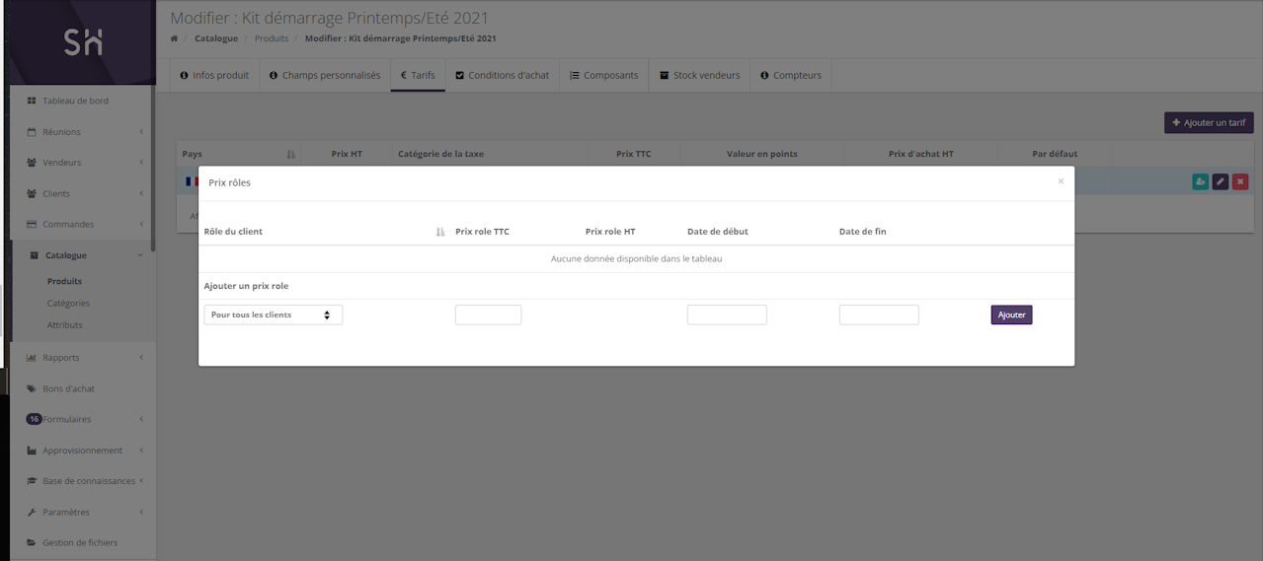Screen dimensions: 1264x561
Task: Click the Date de début input field
Action: pos(727,315)
